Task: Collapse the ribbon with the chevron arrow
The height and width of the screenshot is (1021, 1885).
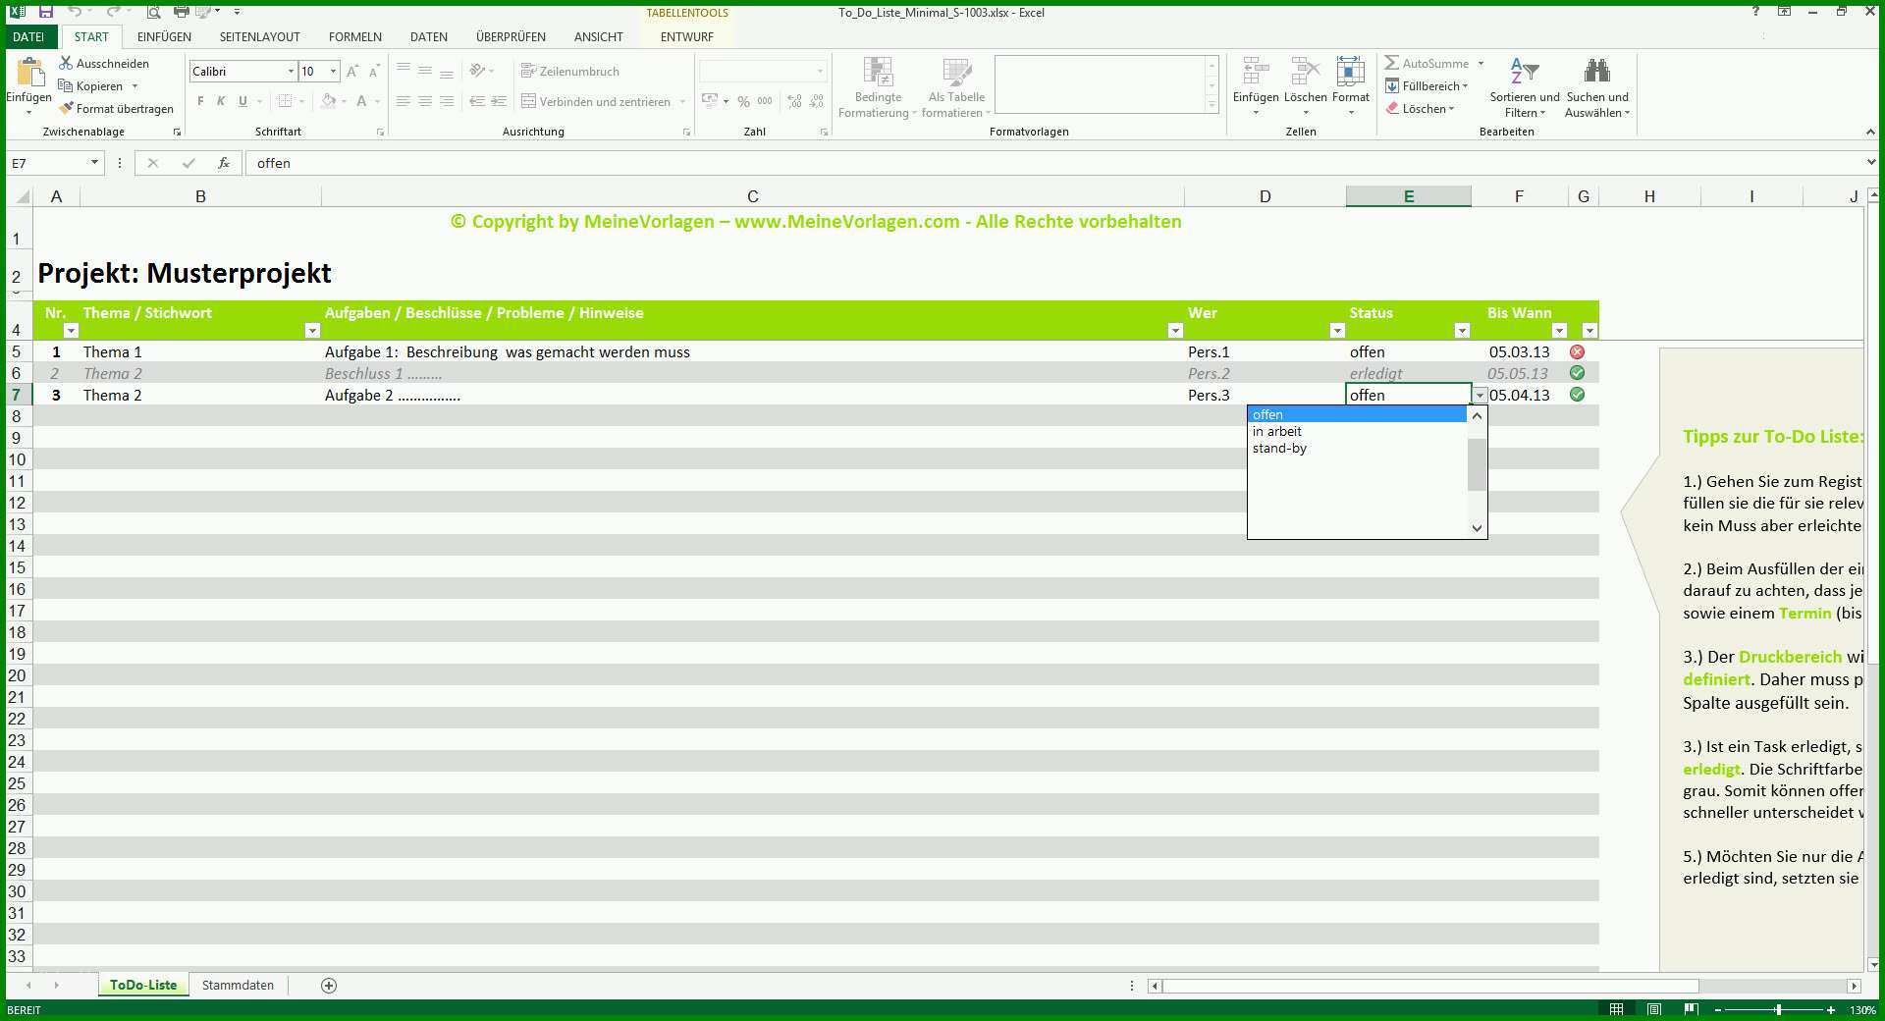Action: tap(1870, 132)
